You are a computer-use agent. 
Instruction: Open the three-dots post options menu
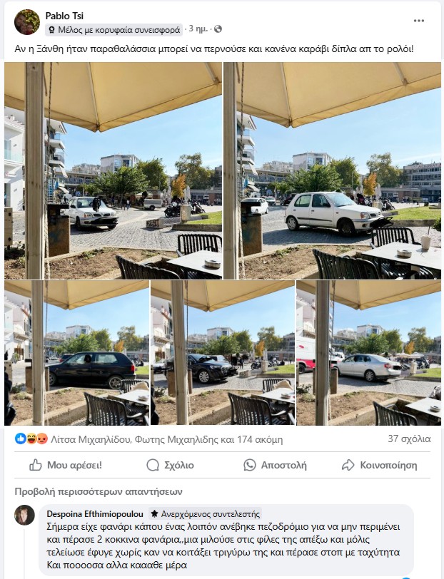418,21
